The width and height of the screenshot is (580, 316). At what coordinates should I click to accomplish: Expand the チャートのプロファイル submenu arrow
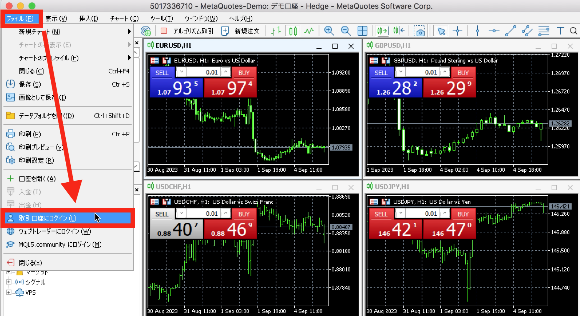[129, 58]
